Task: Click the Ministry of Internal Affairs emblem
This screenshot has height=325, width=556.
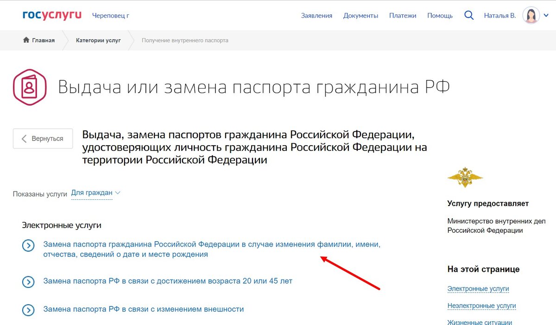Action: click(465, 177)
